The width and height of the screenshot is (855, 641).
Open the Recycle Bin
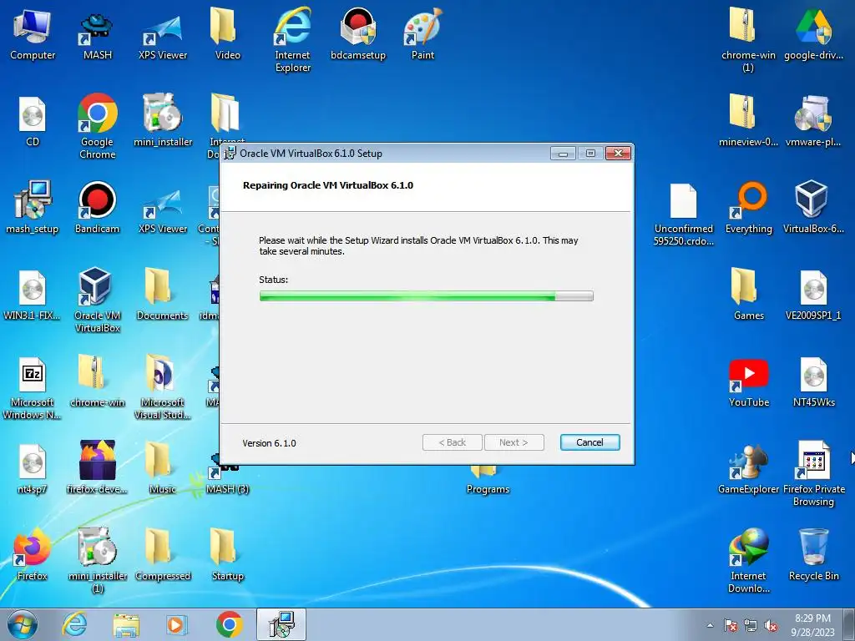click(813, 554)
